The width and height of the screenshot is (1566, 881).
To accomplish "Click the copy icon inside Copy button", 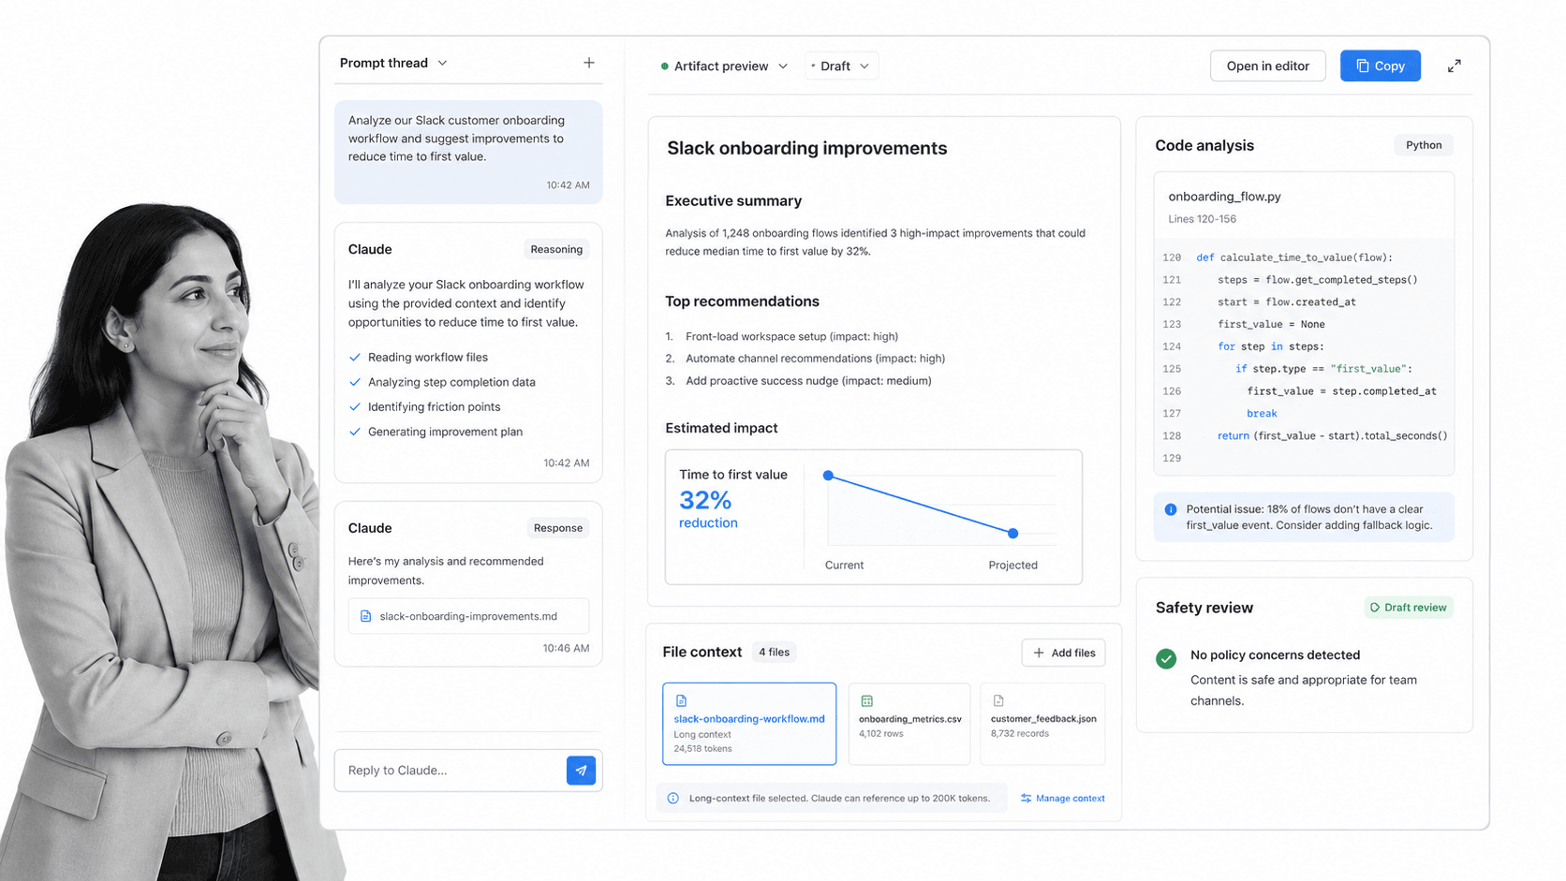I will pyautogui.click(x=1363, y=66).
